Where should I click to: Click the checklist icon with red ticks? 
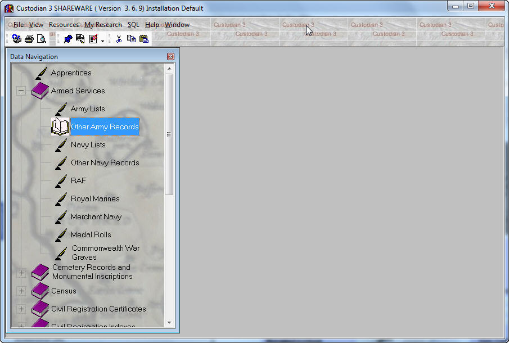(93, 39)
